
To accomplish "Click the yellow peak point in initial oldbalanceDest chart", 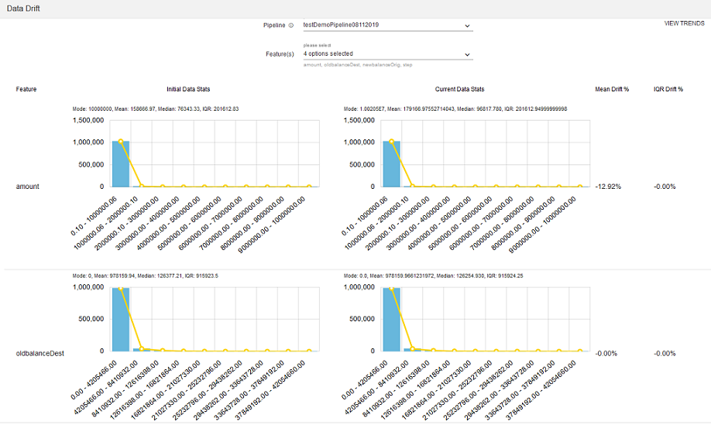I will click(121, 288).
